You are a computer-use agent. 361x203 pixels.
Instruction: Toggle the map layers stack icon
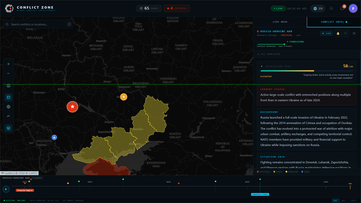click(x=8, y=128)
